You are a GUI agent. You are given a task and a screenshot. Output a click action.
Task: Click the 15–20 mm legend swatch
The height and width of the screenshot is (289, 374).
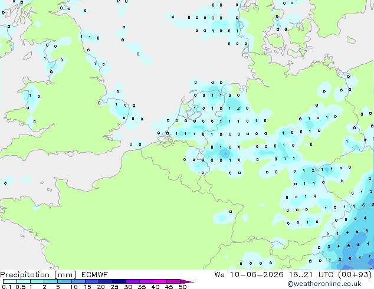91,281
